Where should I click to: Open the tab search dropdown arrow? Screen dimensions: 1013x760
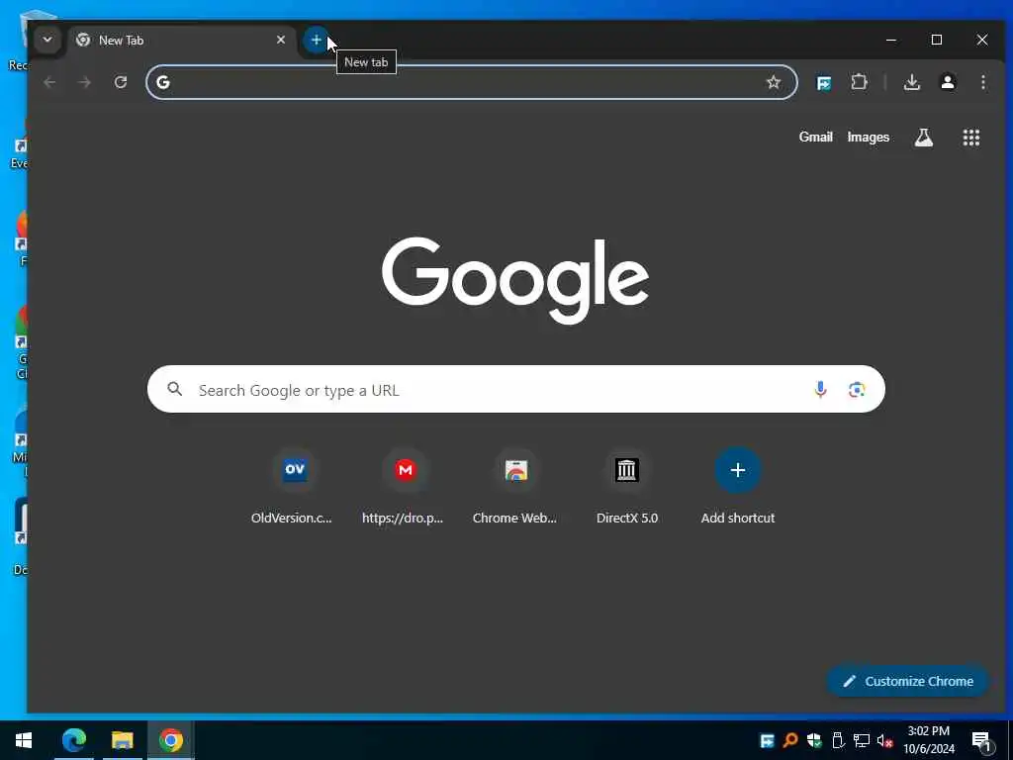click(47, 40)
